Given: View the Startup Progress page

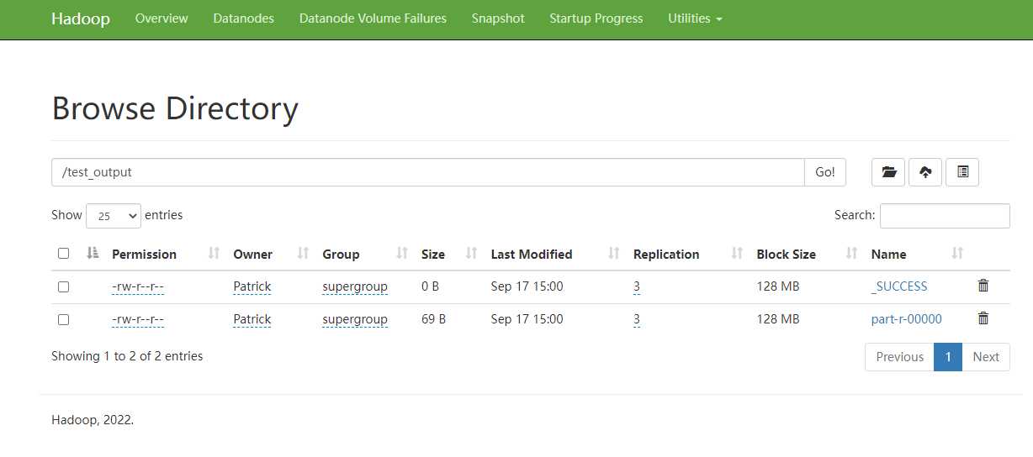Looking at the screenshot, I should click(596, 18).
